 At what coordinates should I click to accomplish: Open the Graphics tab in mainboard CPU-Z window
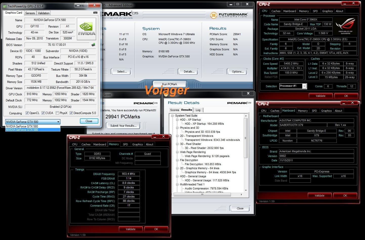pos(326,111)
